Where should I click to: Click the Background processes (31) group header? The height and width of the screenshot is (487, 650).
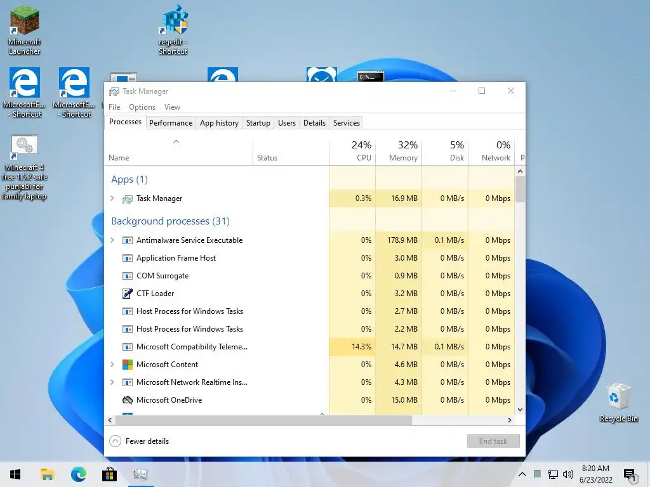pyautogui.click(x=170, y=221)
